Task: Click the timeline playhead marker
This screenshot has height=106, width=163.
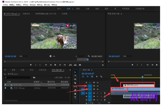Action: point(143,77)
